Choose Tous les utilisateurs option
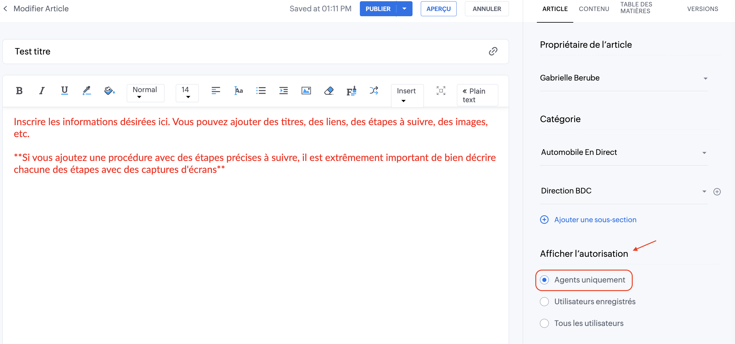Screen dimensions: 735x344 click(544, 323)
